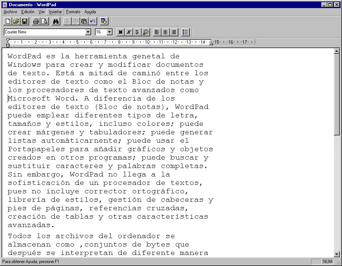The height and width of the screenshot is (266, 342).
Task: Toggle bullet list formatting
Action: point(185,32)
